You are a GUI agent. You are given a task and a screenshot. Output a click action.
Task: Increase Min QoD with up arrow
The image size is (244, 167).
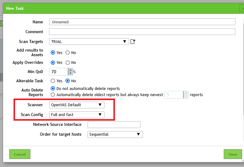[70, 70]
